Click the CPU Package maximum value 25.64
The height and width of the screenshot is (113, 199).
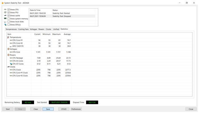(x=58, y=58)
